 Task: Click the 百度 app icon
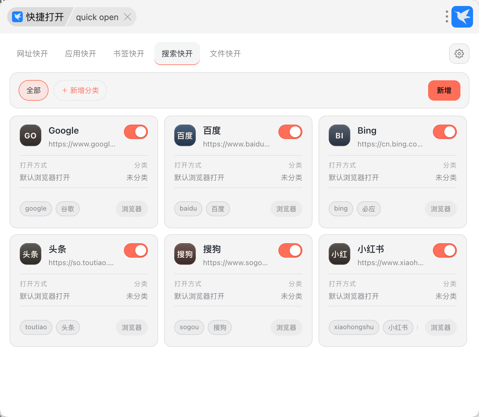coord(185,135)
